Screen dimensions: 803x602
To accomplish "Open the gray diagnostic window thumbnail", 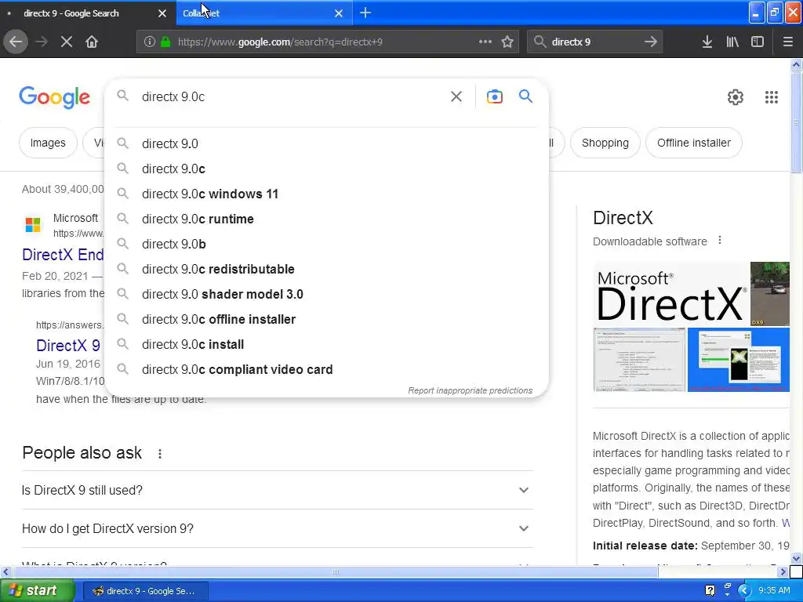I will pos(639,360).
